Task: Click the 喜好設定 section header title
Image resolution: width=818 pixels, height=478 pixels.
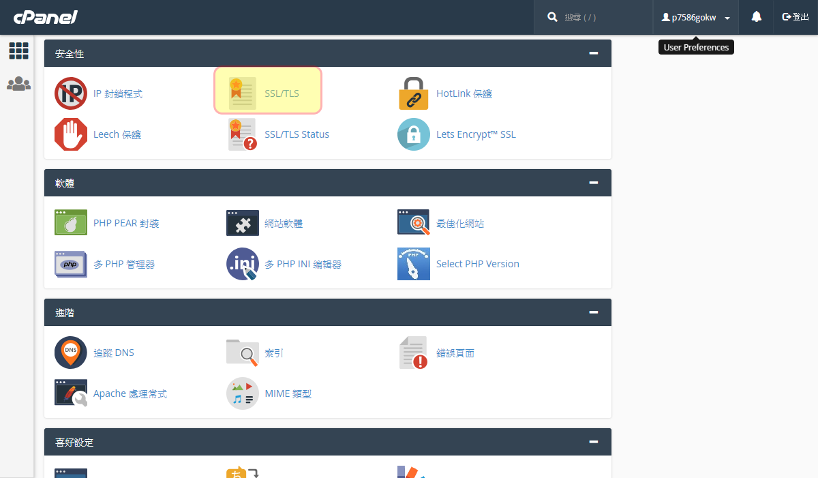Action: click(74, 442)
